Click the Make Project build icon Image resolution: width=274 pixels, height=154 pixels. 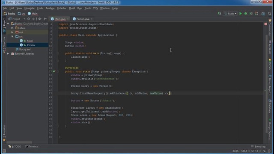(x=220, y=13)
